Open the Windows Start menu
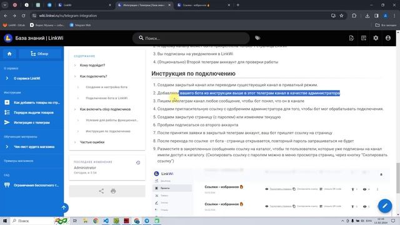 5,221
